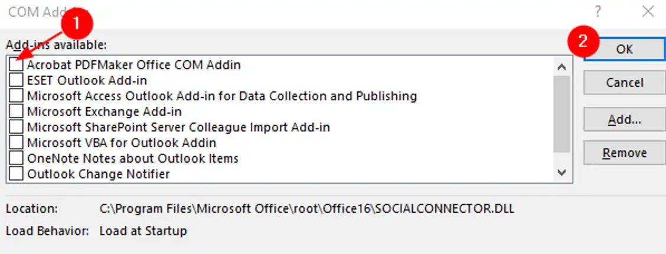Open help with the question mark icon
This screenshot has height=254, width=666.
[x=598, y=11]
